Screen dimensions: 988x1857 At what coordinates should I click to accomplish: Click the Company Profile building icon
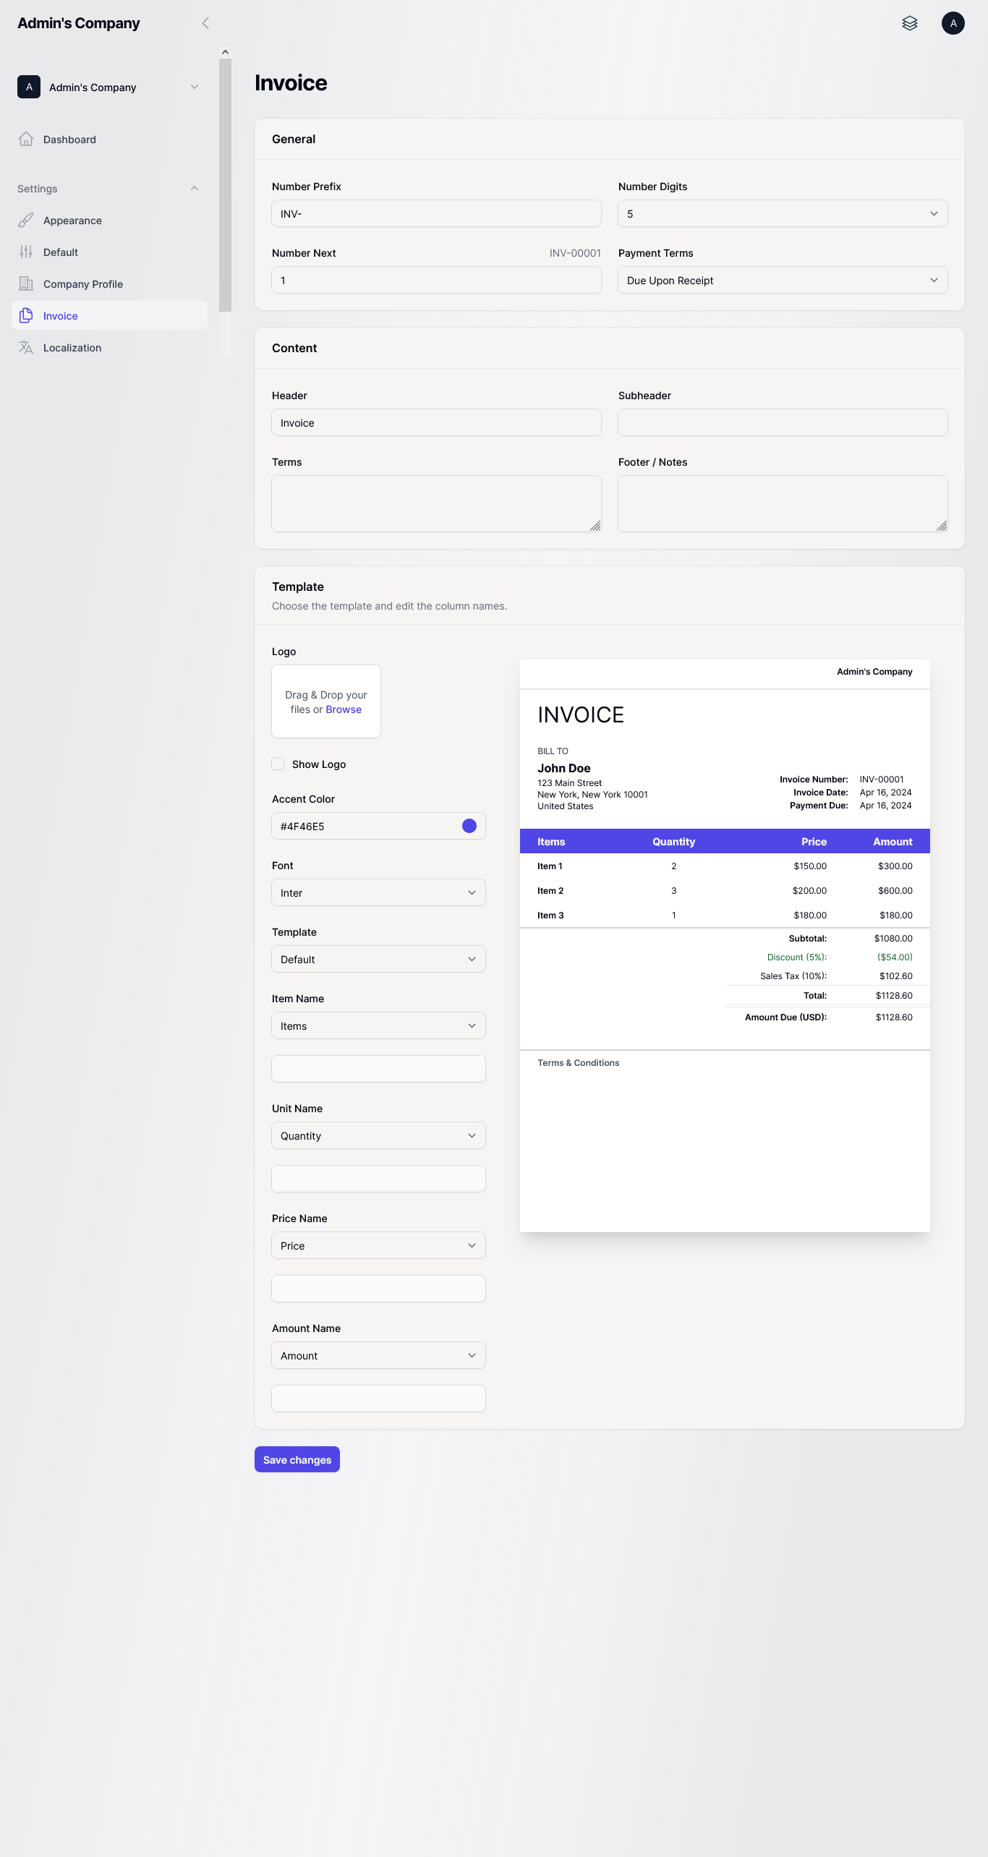26,283
